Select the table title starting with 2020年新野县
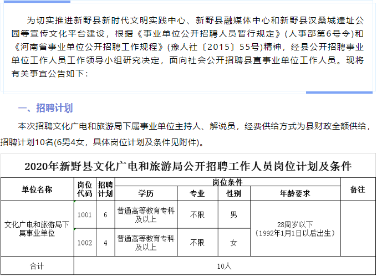Viewport: 377px width, 277px height. [x=188, y=166]
